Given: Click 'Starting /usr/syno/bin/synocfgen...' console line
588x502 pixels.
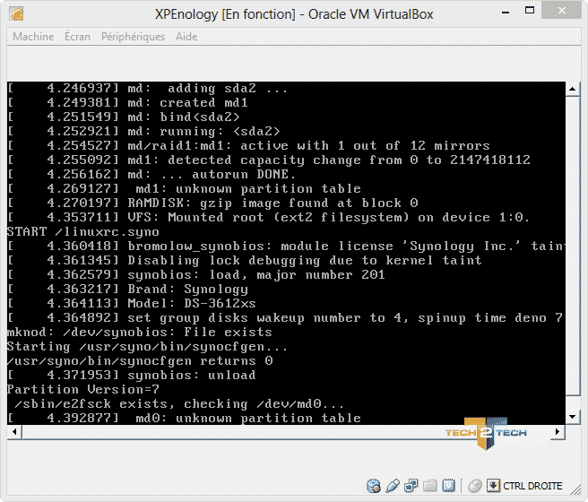Looking at the screenshot, I should (147, 346).
